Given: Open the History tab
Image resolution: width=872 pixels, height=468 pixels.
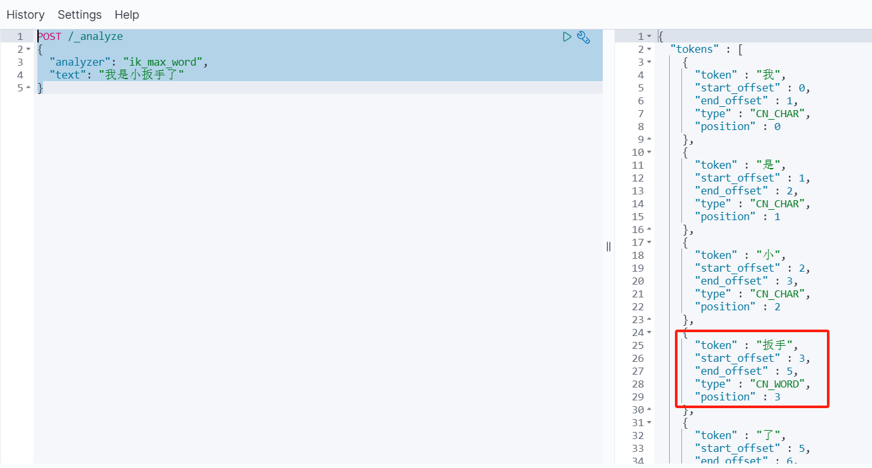Looking at the screenshot, I should pos(26,14).
